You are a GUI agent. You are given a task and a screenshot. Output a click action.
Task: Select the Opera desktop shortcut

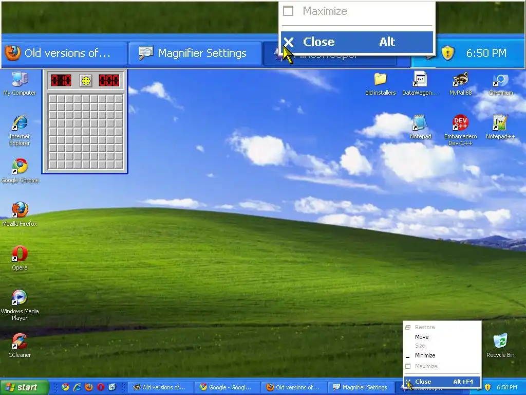point(20,258)
